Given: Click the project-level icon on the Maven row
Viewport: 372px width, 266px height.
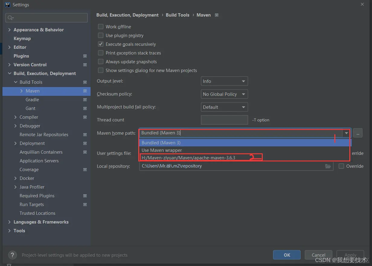Looking at the screenshot, I should point(85,91).
